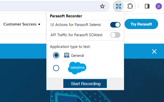Viewport: 164px width, 102px height.
Task: Select the General application type radio
Action: (x=56, y=55)
